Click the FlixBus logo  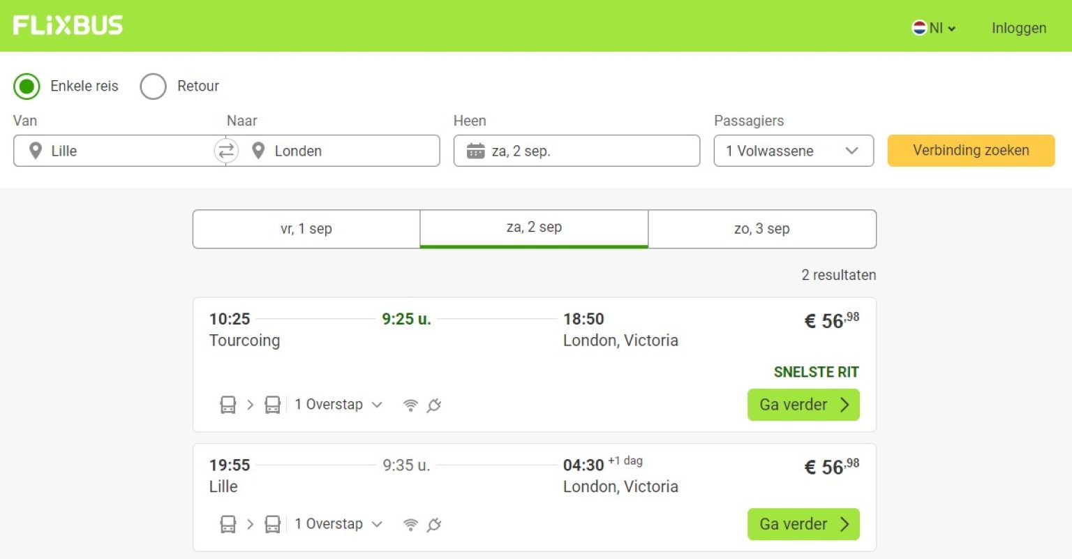[68, 26]
